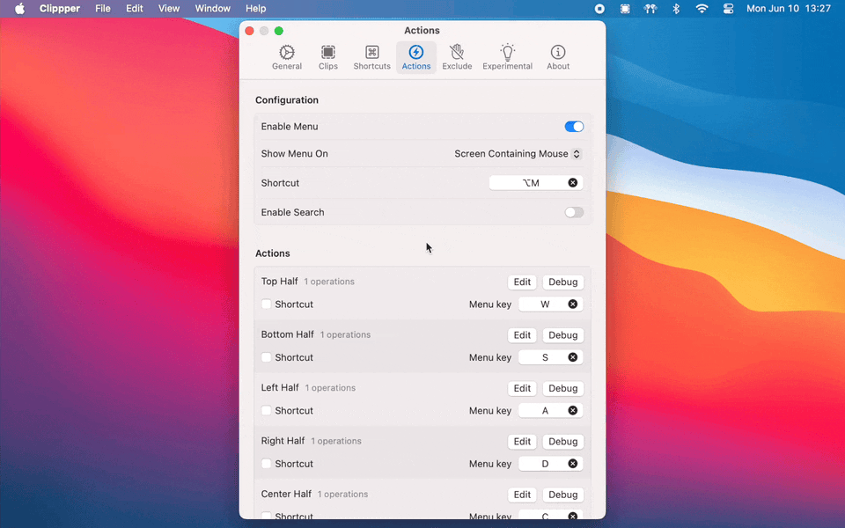845x528 pixels.
Task: Clear the S menu key
Action: (573, 357)
